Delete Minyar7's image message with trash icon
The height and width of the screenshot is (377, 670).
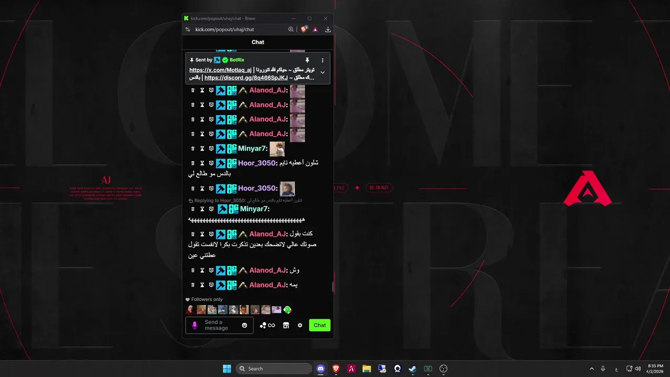(193, 149)
